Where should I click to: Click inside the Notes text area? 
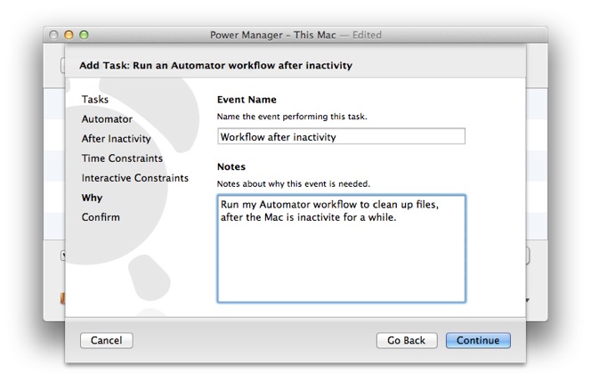click(341, 248)
